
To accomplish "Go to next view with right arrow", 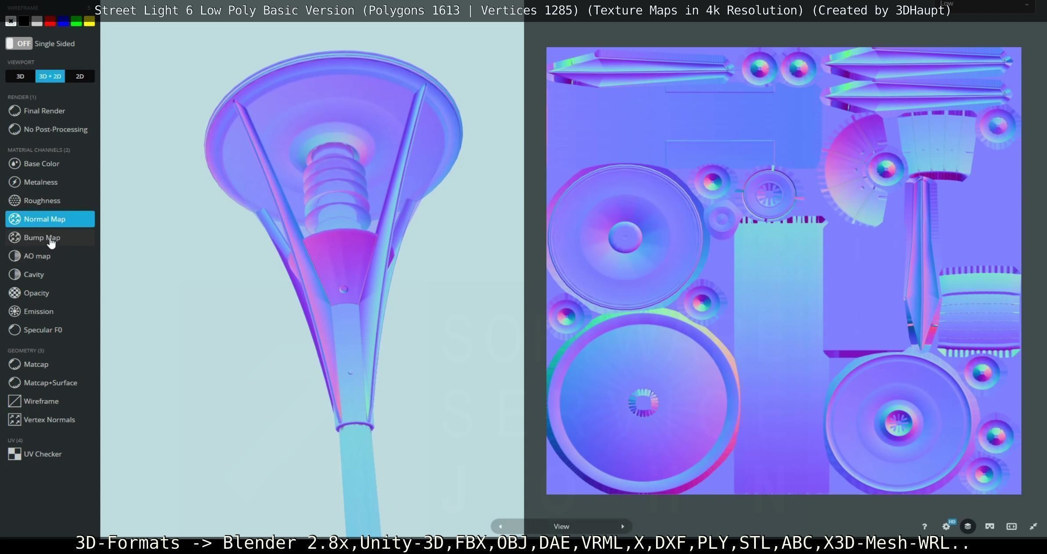I will 622,526.
